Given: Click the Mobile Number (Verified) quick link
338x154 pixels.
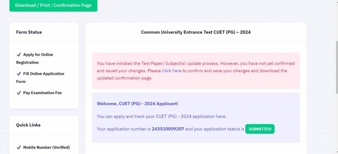Looking at the screenshot, I should tap(46, 147).
